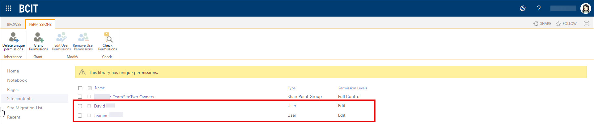Open the settings gear menu
Image resolution: width=594 pixels, height=125 pixels.
[x=523, y=8]
